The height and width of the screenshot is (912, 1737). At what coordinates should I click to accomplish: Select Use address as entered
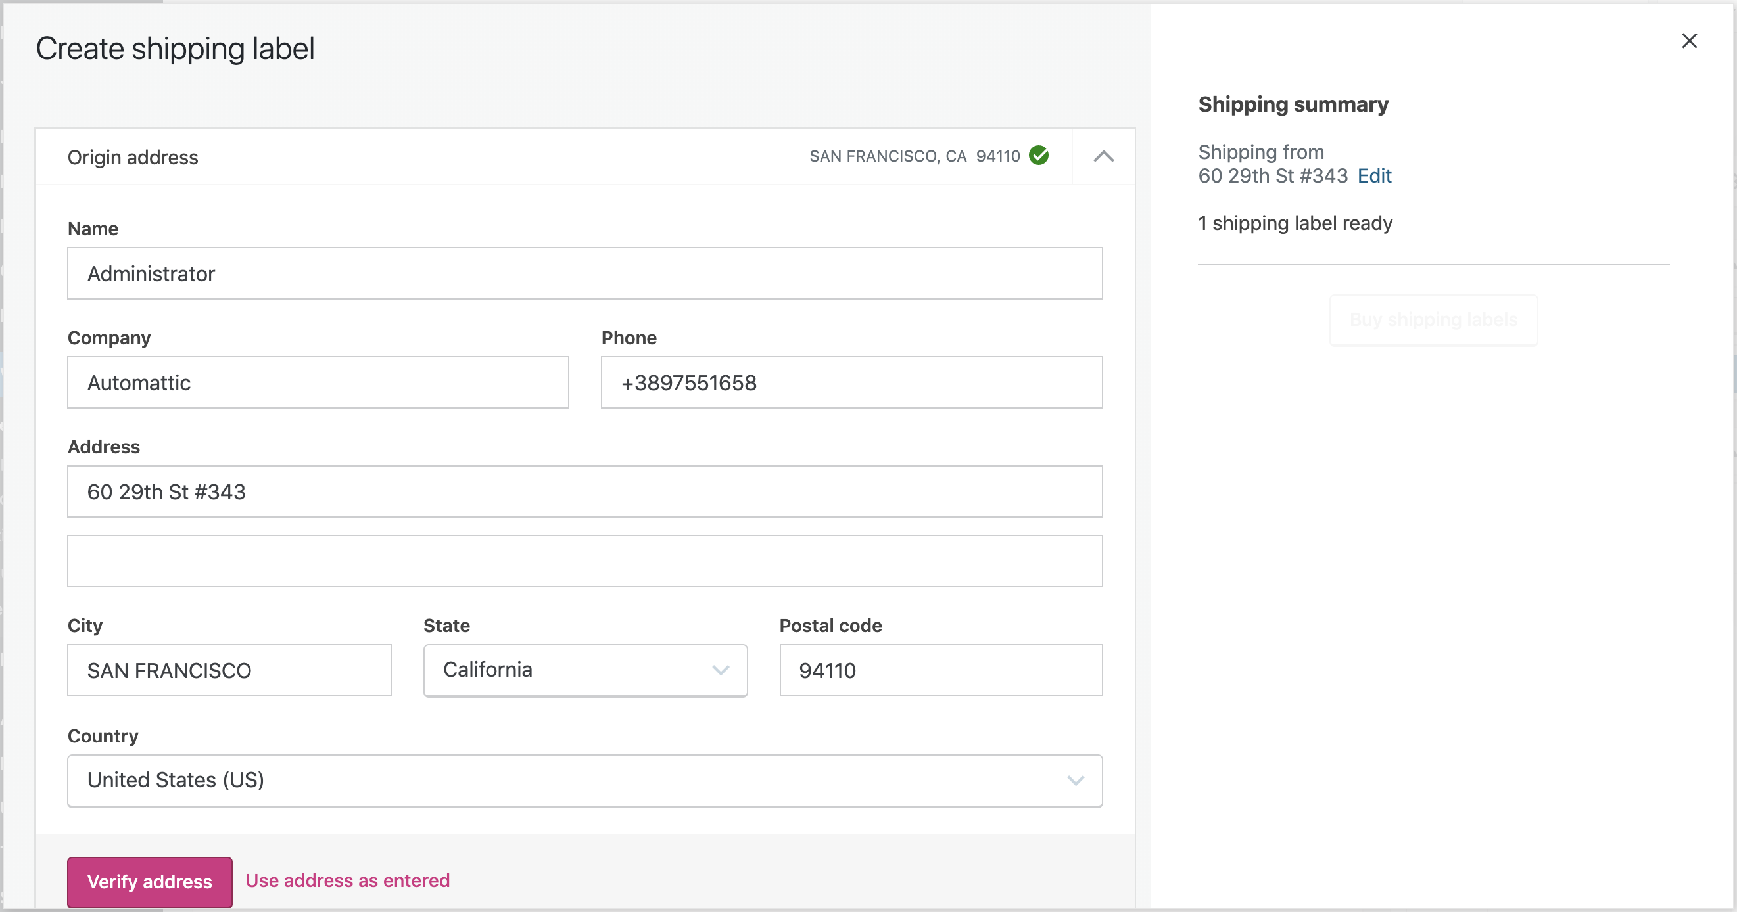(x=348, y=880)
